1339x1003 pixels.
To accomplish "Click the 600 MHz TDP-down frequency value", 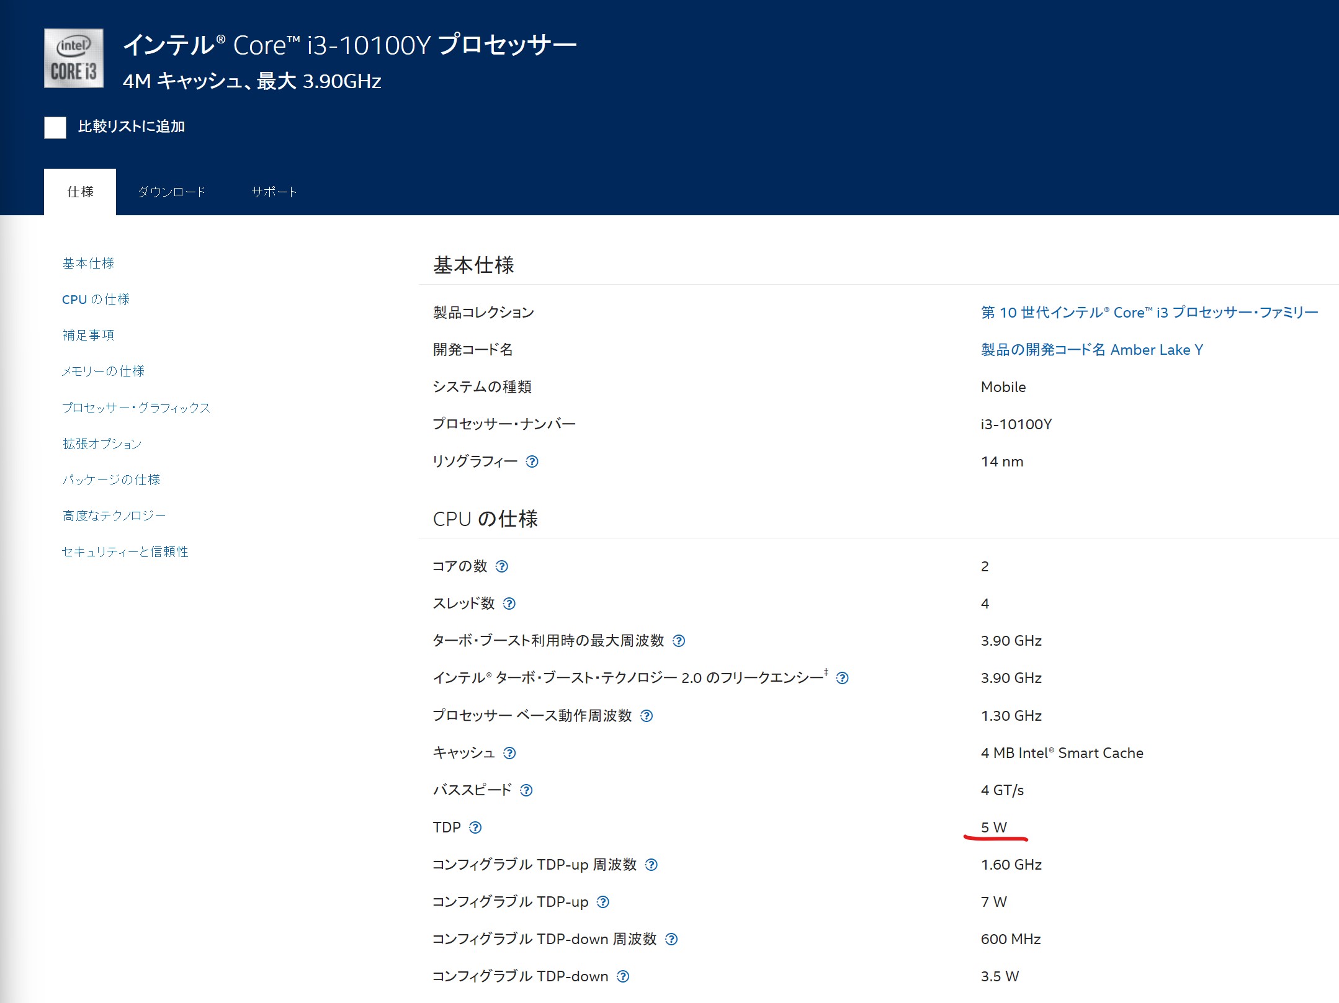I will [1011, 939].
